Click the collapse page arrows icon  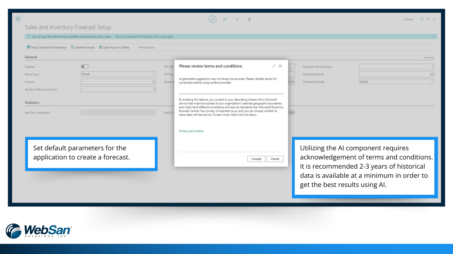(x=434, y=19)
